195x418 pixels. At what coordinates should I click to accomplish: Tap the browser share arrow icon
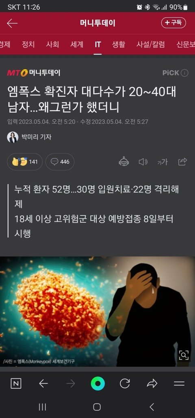152,383
